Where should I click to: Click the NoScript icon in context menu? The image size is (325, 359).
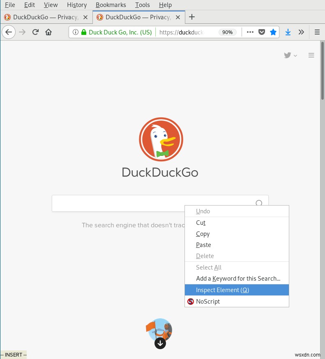coord(190,302)
